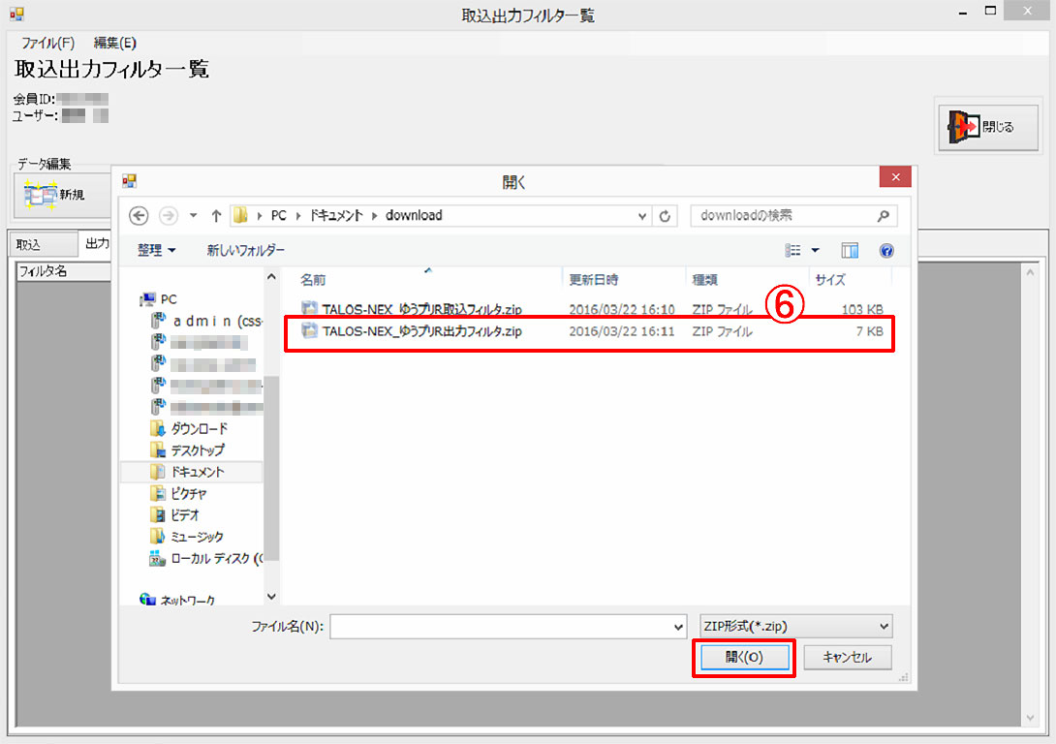Screen dimensions: 1056x744
Task: Click the 開く dialog title bar icon
Action: point(129,180)
